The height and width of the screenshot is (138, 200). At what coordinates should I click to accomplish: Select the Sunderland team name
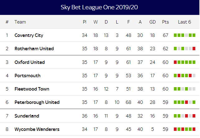27,116
